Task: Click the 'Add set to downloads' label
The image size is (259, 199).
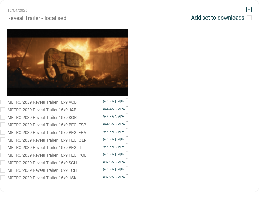Action: (x=218, y=18)
